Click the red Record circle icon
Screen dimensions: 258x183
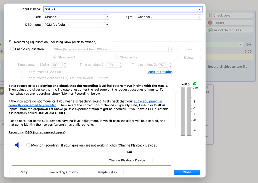[x=210, y=23]
